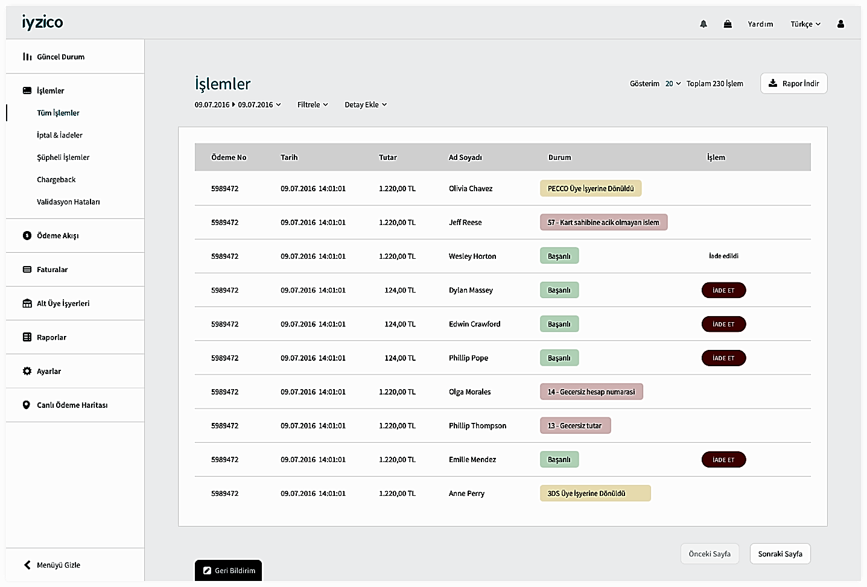Image resolution: width=867 pixels, height=587 pixels.
Task: Select Tüm İşlemler in sidebar
Action: click(x=58, y=113)
